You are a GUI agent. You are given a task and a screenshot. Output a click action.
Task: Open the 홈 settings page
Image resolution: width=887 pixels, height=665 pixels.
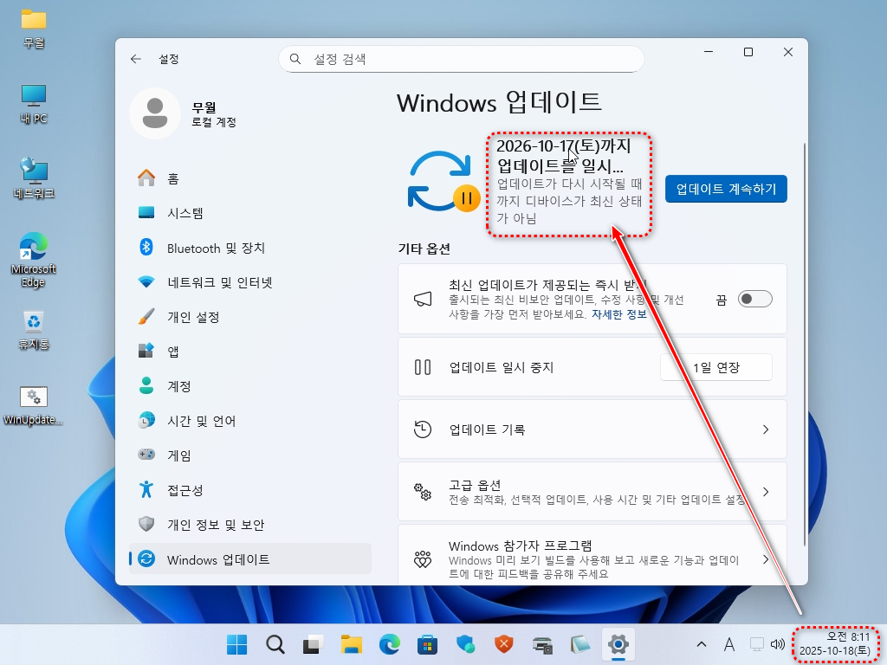pyautogui.click(x=250, y=178)
